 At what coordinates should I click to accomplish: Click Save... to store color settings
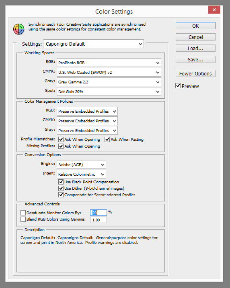pyautogui.click(x=195, y=59)
